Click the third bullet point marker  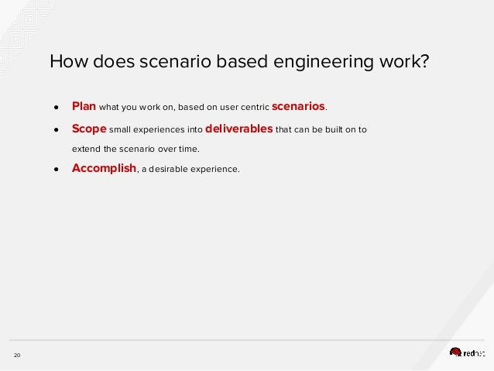57,170
